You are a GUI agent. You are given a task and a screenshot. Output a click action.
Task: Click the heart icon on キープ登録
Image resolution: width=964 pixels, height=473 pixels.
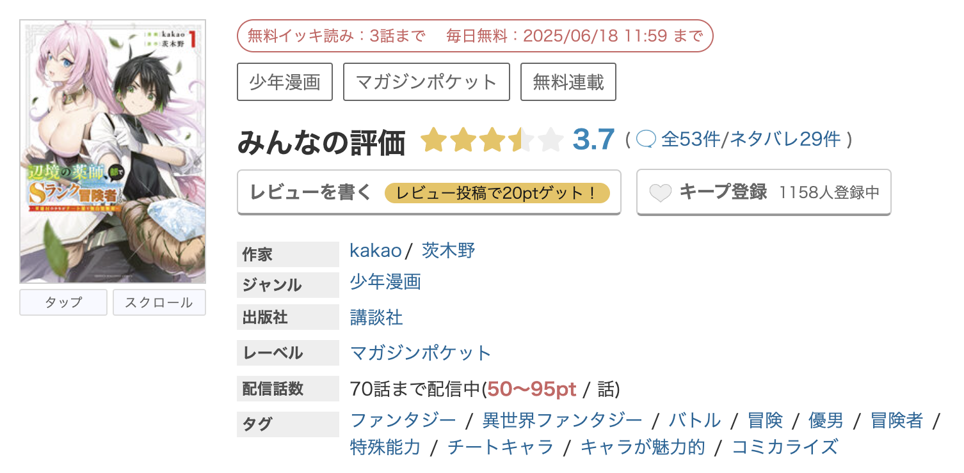661,192
